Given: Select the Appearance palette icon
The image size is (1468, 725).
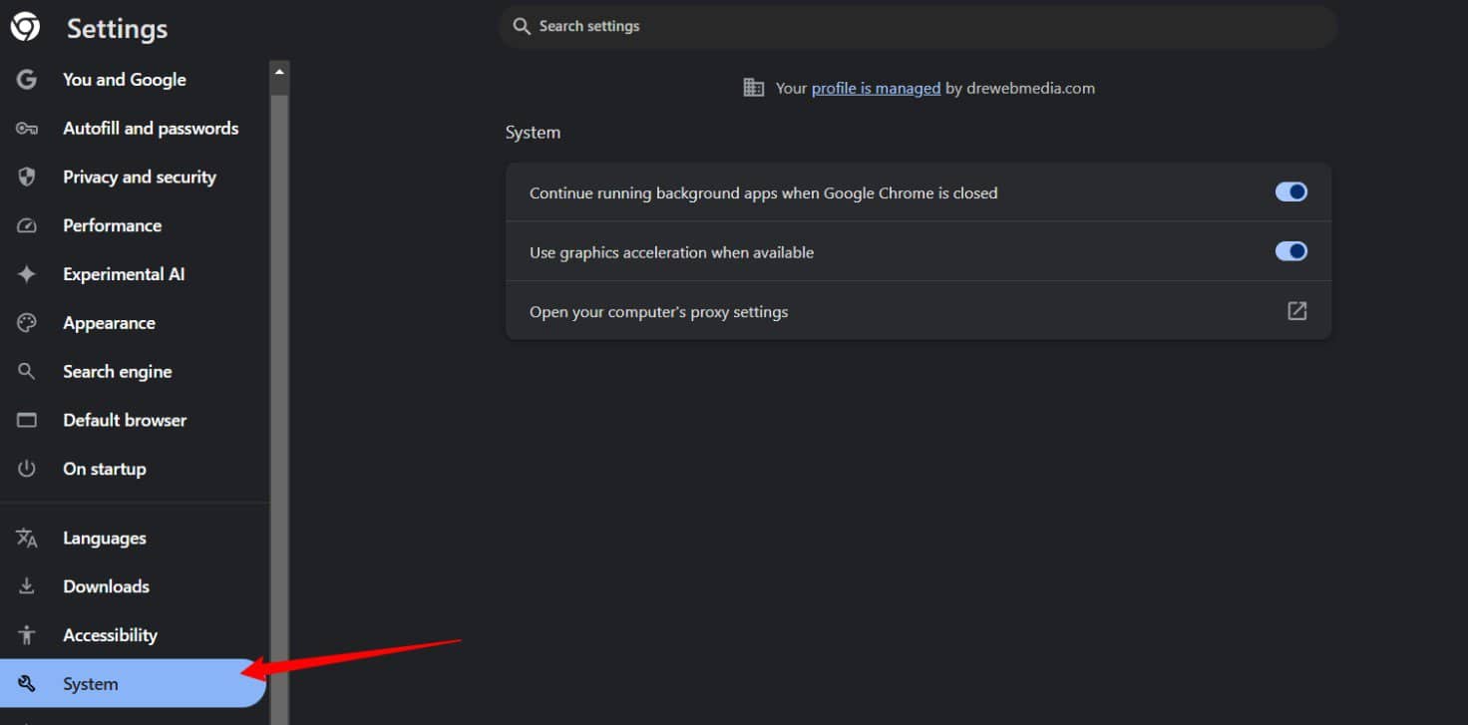Looking at the screenshot, I should [26, 322].
